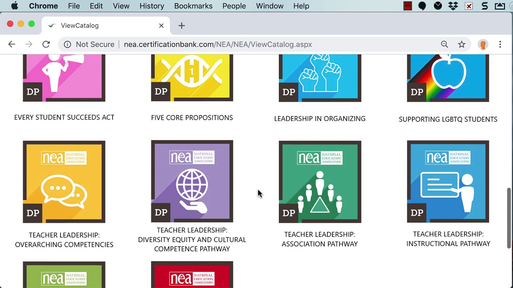Image resolution: width=513 pixels, height=288 pixels.
Task: Open the Chrome three-dot menu
Action: [500, 44]
